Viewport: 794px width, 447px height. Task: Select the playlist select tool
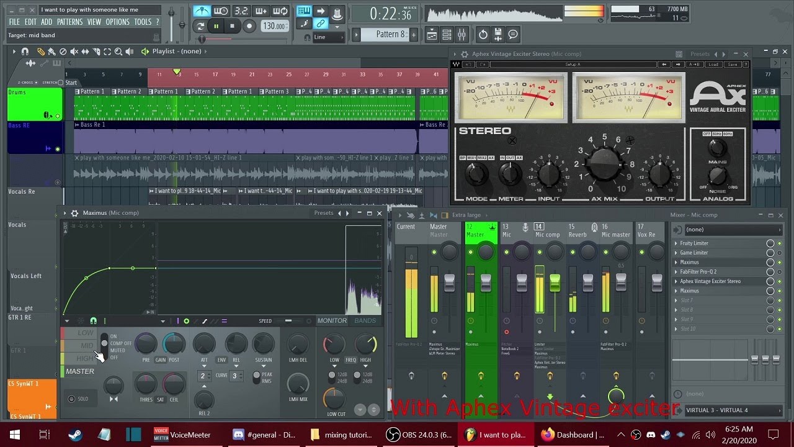click(x=107, y=52)
